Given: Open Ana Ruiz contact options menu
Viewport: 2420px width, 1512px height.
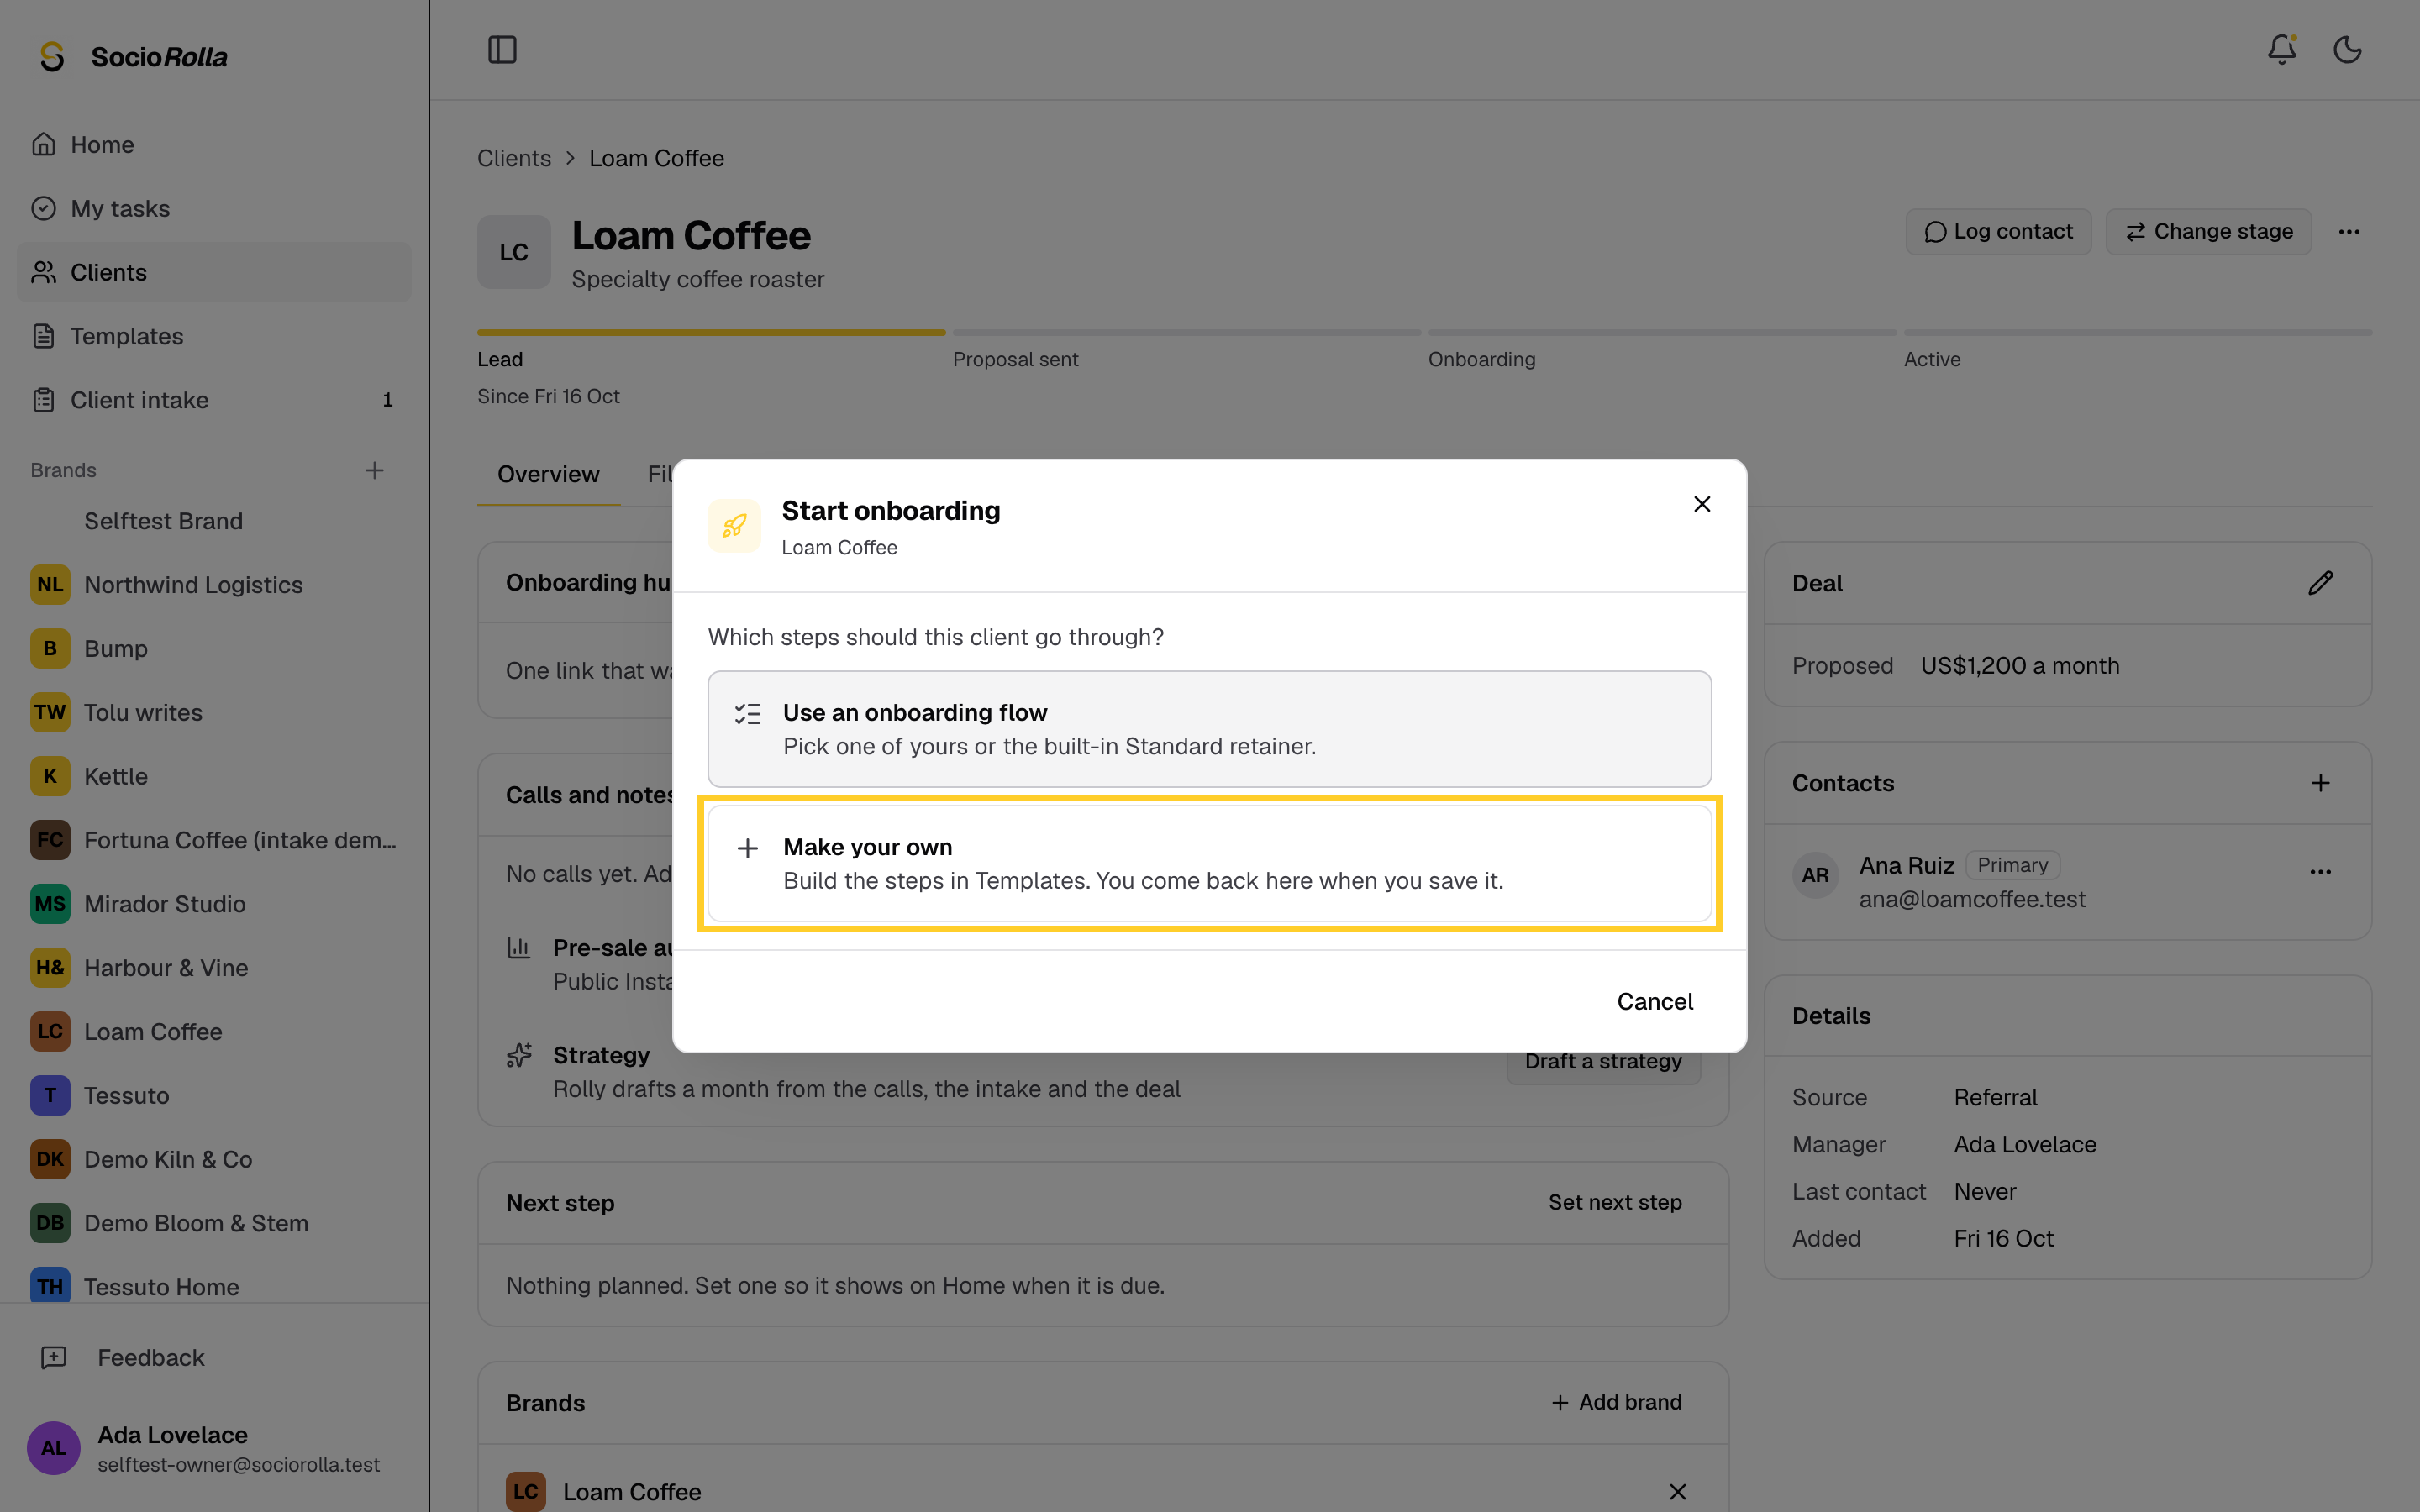Looking at the screenshot, I should click(2321, 872).
